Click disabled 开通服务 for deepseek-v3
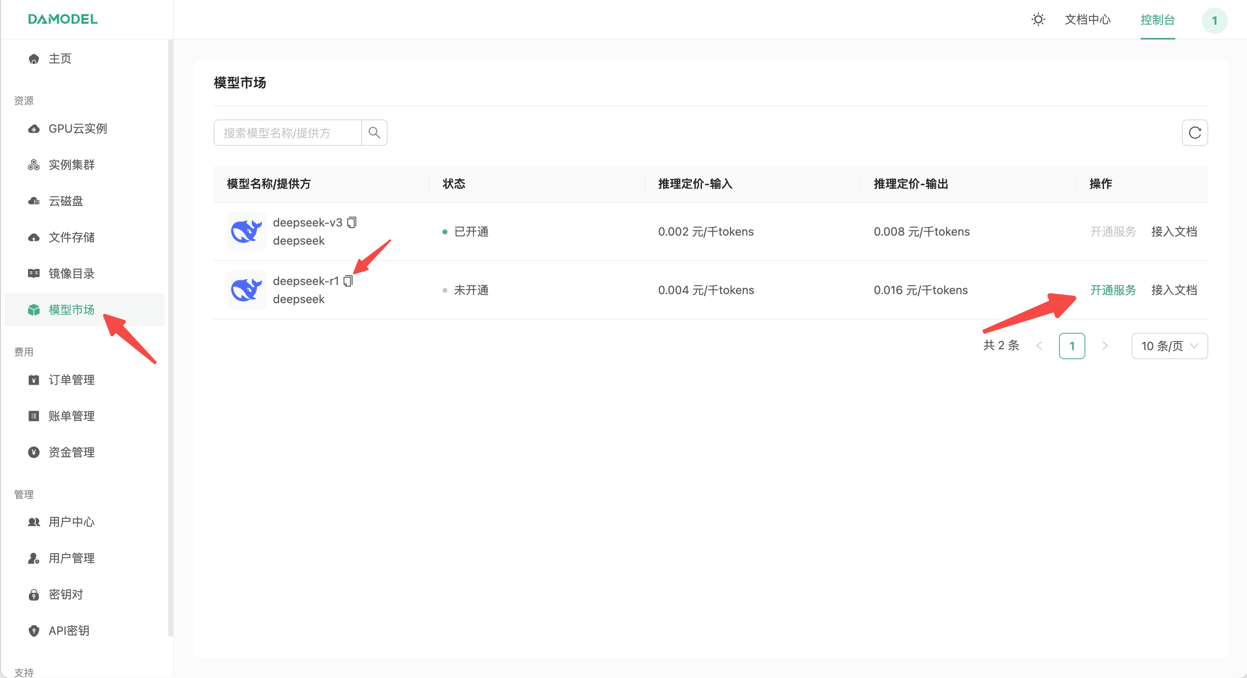The height and width of the screenshot is (678, 1247). click(x=1113, y=231)
